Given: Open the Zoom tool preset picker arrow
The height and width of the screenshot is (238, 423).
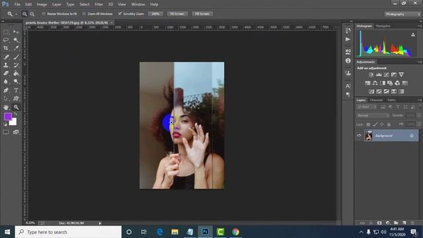Looking at the screenshot, I should tap(16, 14).
